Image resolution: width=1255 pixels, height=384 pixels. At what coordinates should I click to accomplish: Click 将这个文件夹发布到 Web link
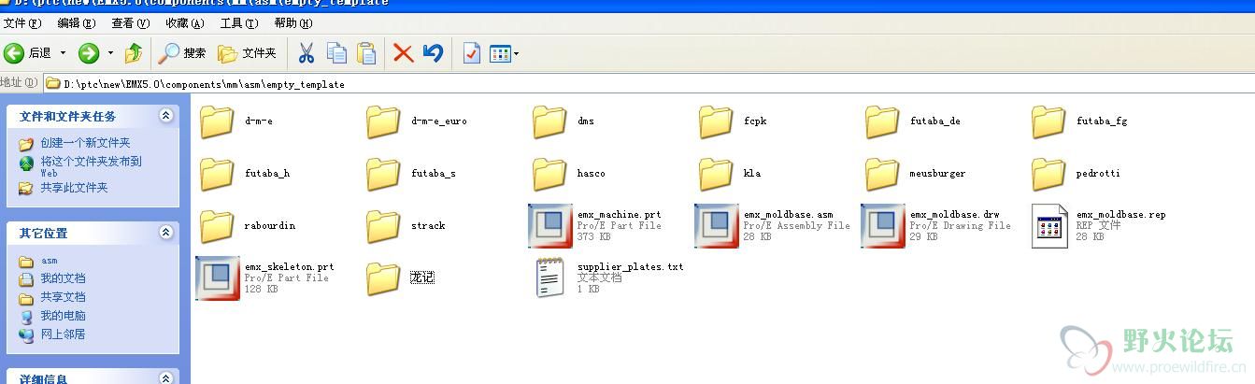(91, 166)
